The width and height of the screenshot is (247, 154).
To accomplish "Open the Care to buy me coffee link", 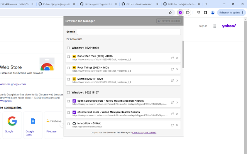I will 144,132.
